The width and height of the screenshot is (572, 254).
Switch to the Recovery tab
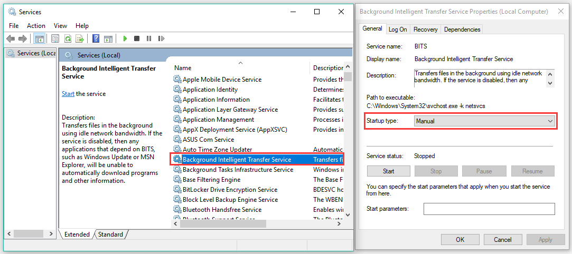[425, 30]
